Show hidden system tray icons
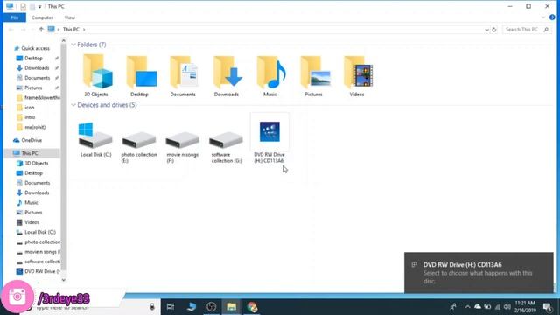The image size is (560, 315). click(x=467, y=307)
